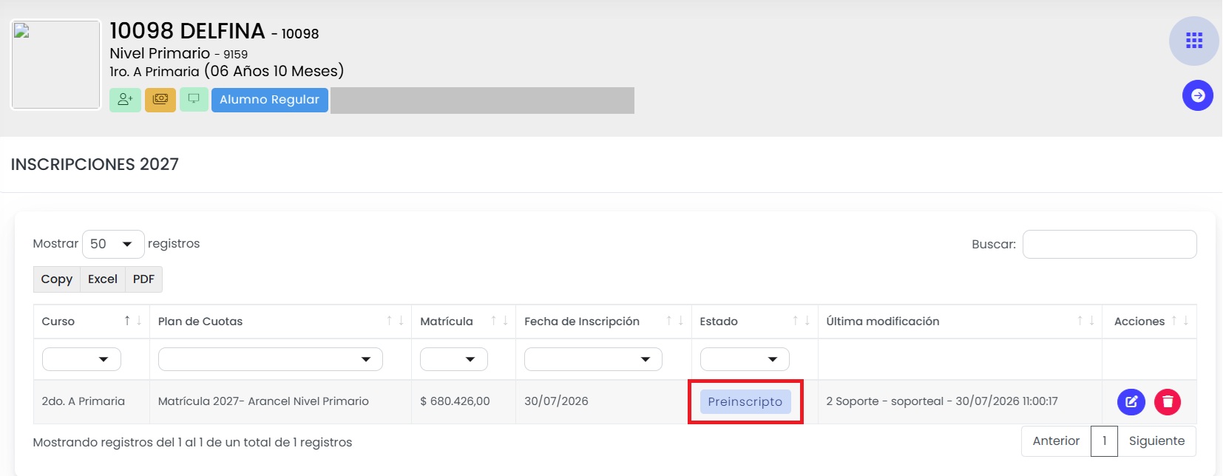1223x476 pixels.
Task: Open the Plan de Cuotas filter dropdown
Action: coord(270,359)
